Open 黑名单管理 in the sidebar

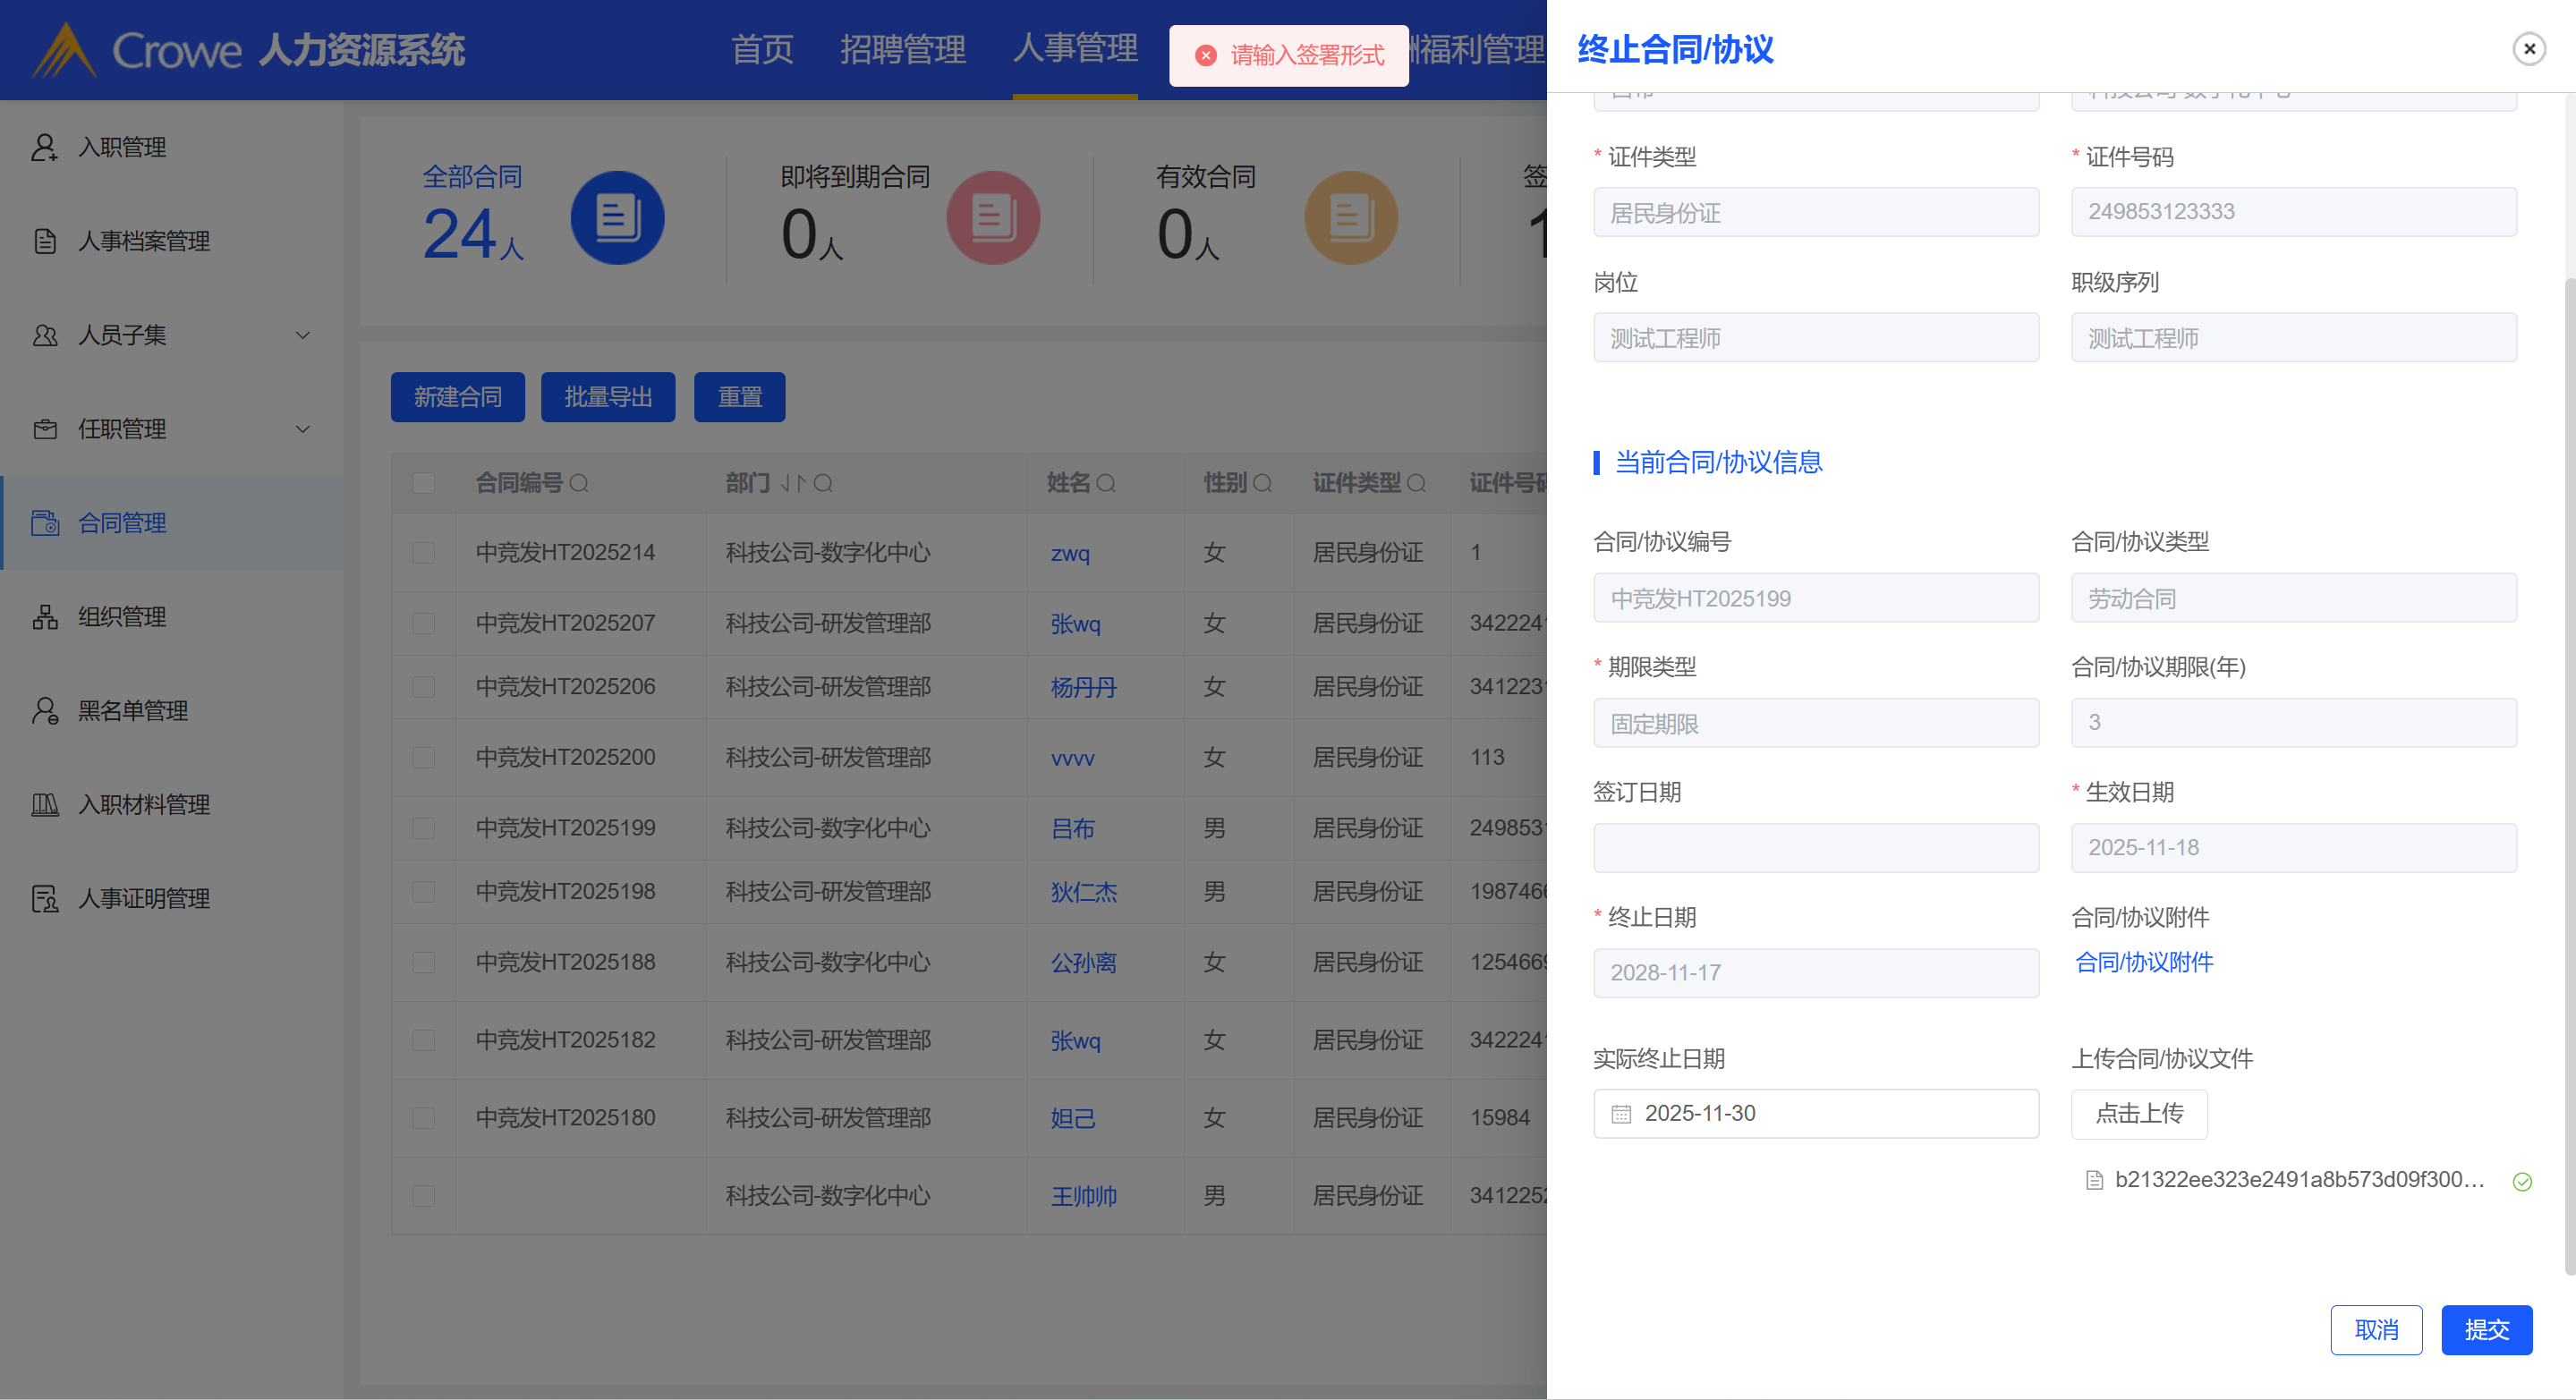pos(133,711)
